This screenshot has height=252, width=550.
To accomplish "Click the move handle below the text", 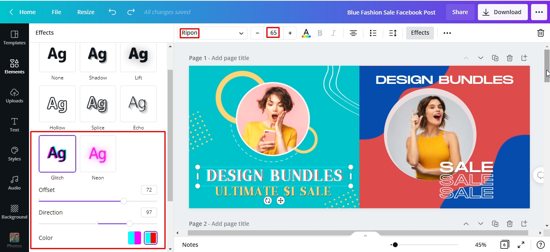I will [x=281, y=201].
